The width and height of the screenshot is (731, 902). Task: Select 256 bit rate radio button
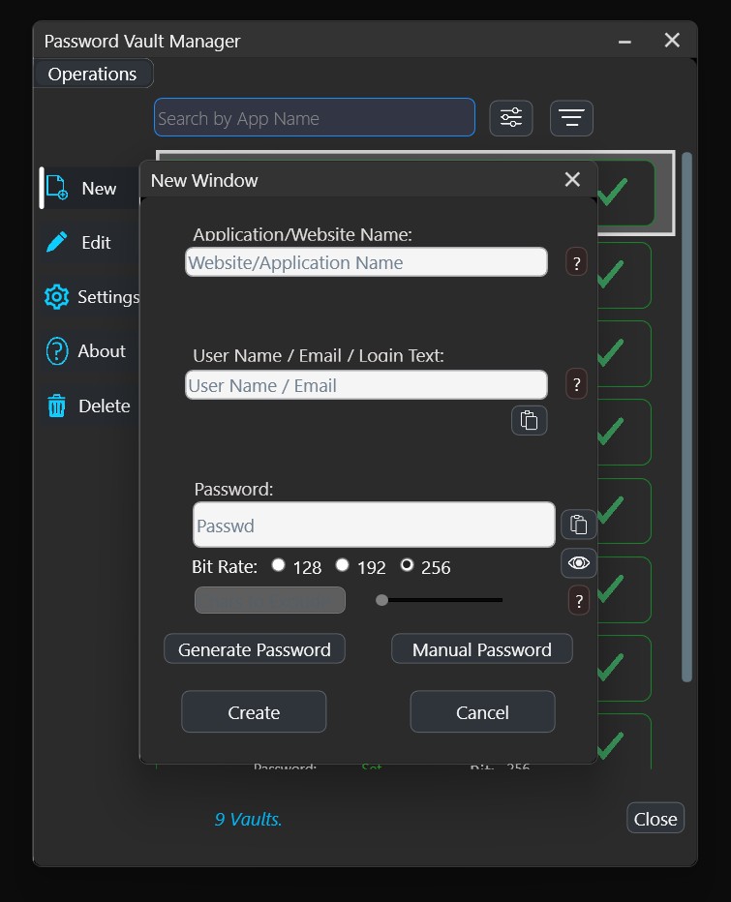(407, 565)
